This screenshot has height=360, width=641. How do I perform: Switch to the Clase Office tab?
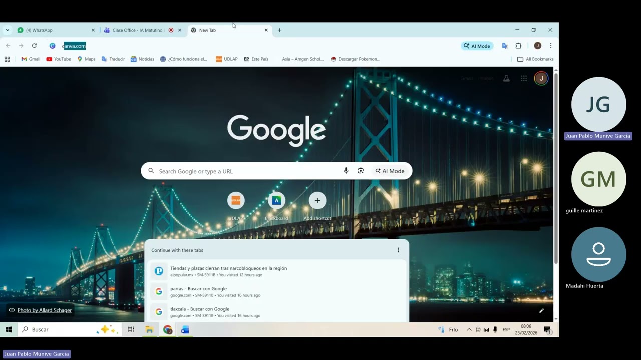click(143, 30)
